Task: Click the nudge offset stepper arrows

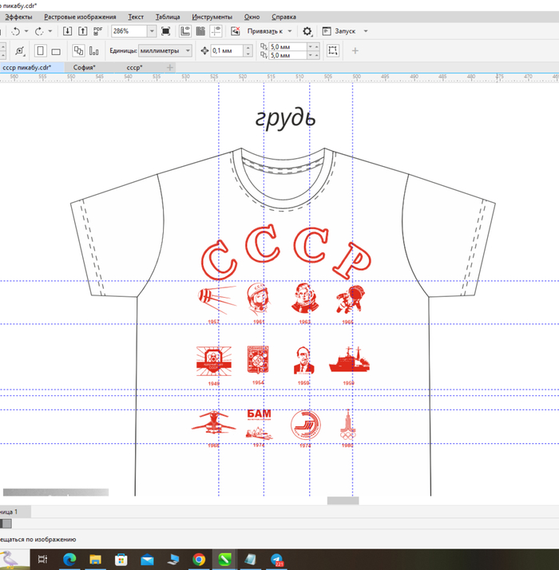Action: click(x=248, y=50)
